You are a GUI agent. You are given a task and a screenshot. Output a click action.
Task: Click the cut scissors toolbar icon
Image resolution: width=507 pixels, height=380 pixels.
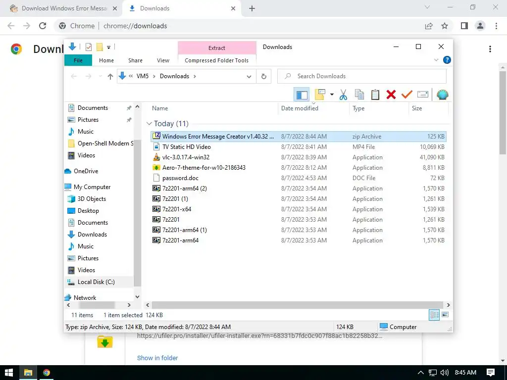343,95
